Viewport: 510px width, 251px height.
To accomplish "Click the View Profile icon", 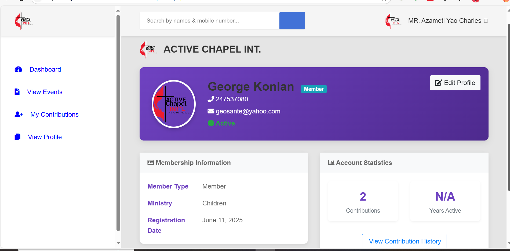I will (x=17, y=137).
